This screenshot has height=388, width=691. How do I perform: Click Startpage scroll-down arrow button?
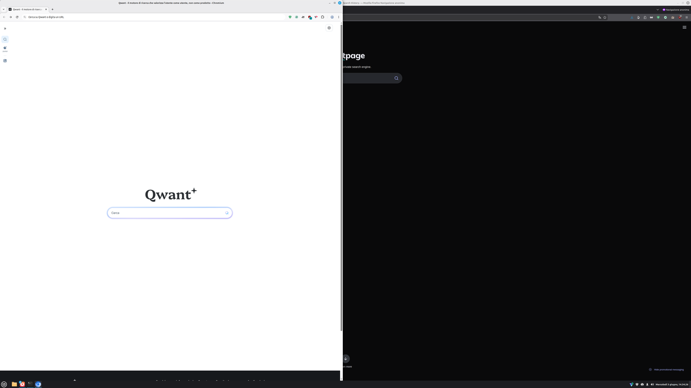(345, 358)
